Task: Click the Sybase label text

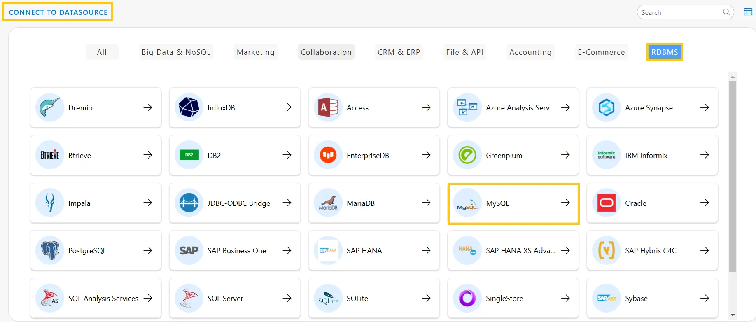Action: (x=636, y=299)
